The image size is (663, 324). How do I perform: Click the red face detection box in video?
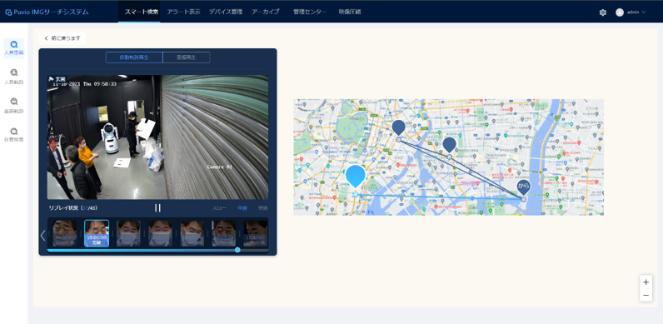53,144
